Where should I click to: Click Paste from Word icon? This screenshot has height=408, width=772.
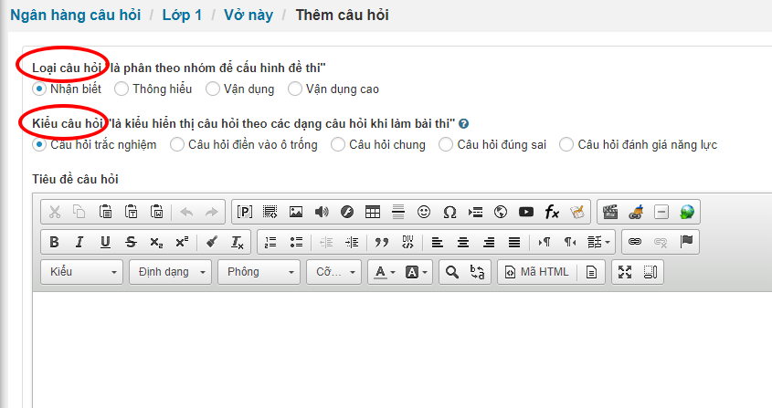click(x=156, y=212)
